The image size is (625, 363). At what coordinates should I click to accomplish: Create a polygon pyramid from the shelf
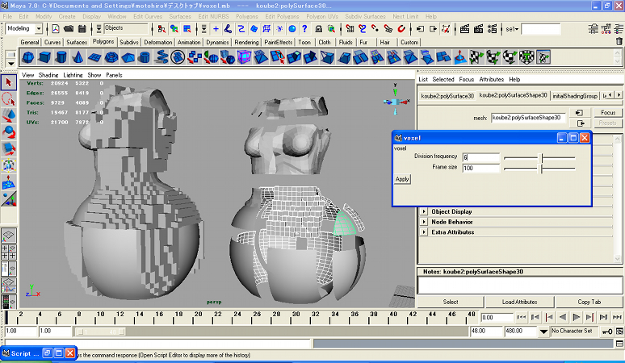point(128,57)
